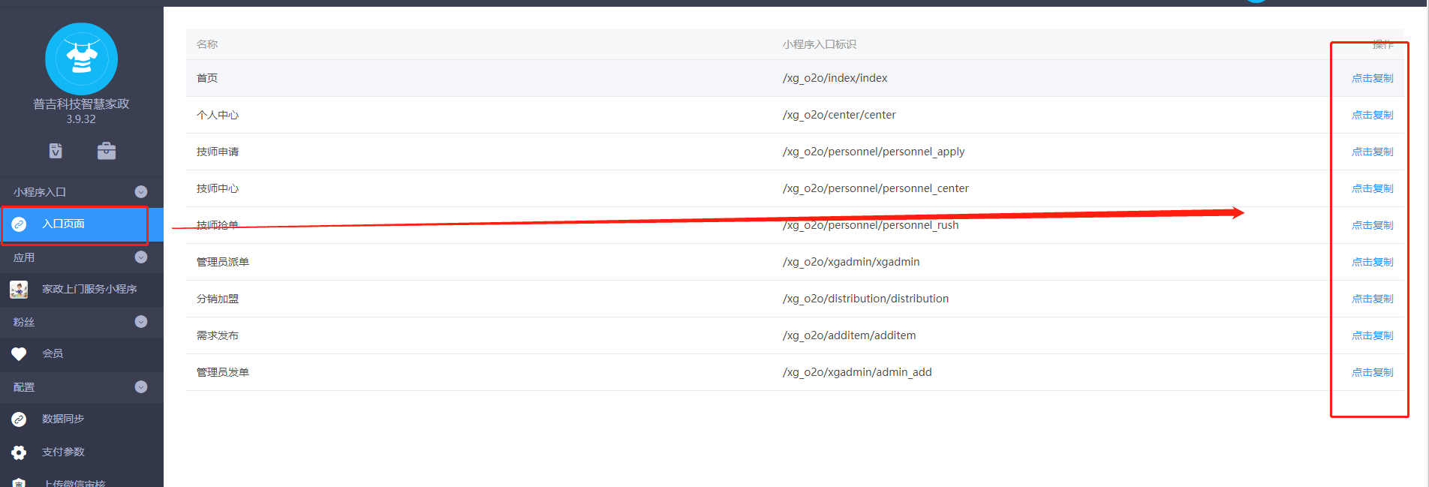Click 点击复制 for the 技师抢单 row

pyautogui.click(x=1372, y=225)
